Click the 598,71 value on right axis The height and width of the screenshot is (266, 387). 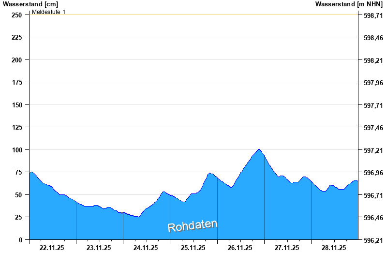point(373,15)
